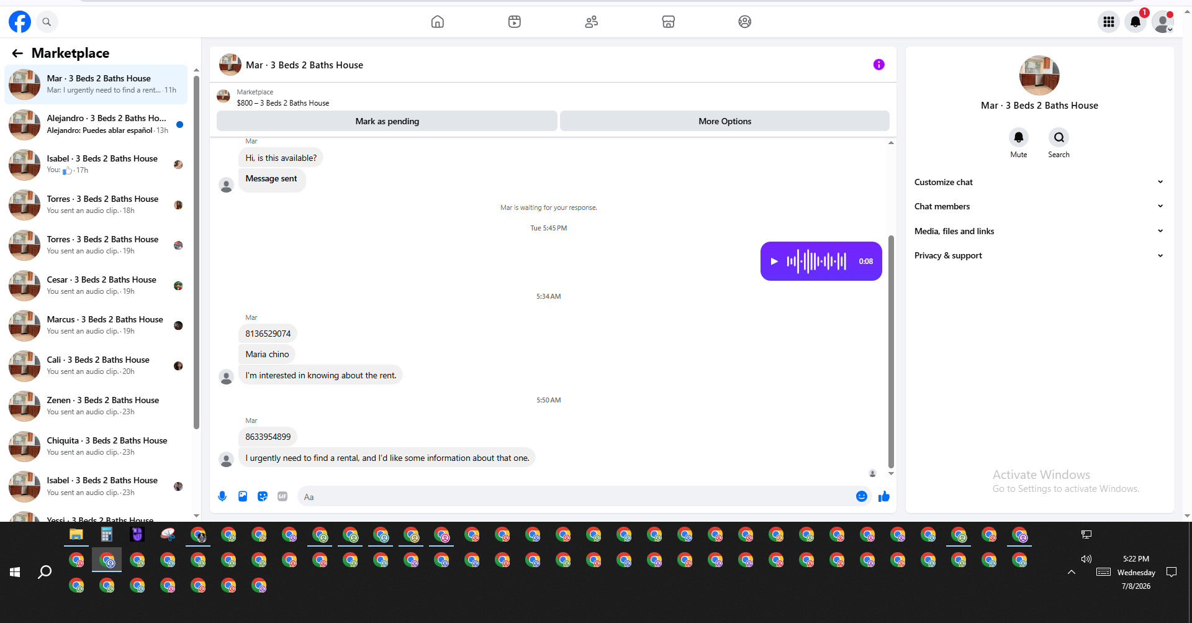Screen dimensions: 1192x623
Task: Open Torres chat from 18h ago
Action: pyautogui.click(x=96, y=205)
